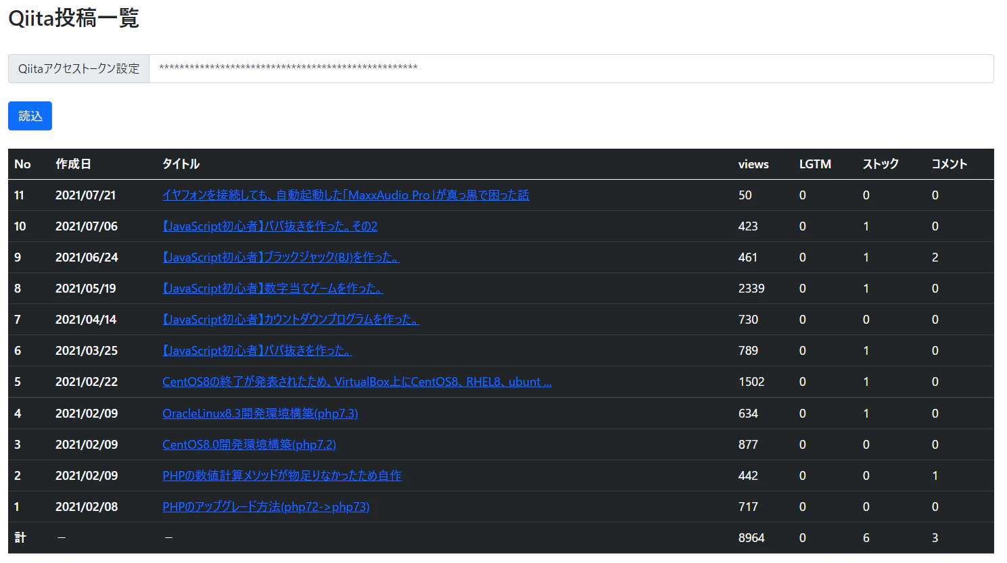This screenshot has height=563, width=1007.
Task: Click the ストック column header
Action: (x=881, y=164)
